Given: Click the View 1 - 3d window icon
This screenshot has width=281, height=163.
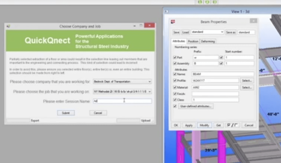Looking at the screenshot, I should [x=167, y=12].
